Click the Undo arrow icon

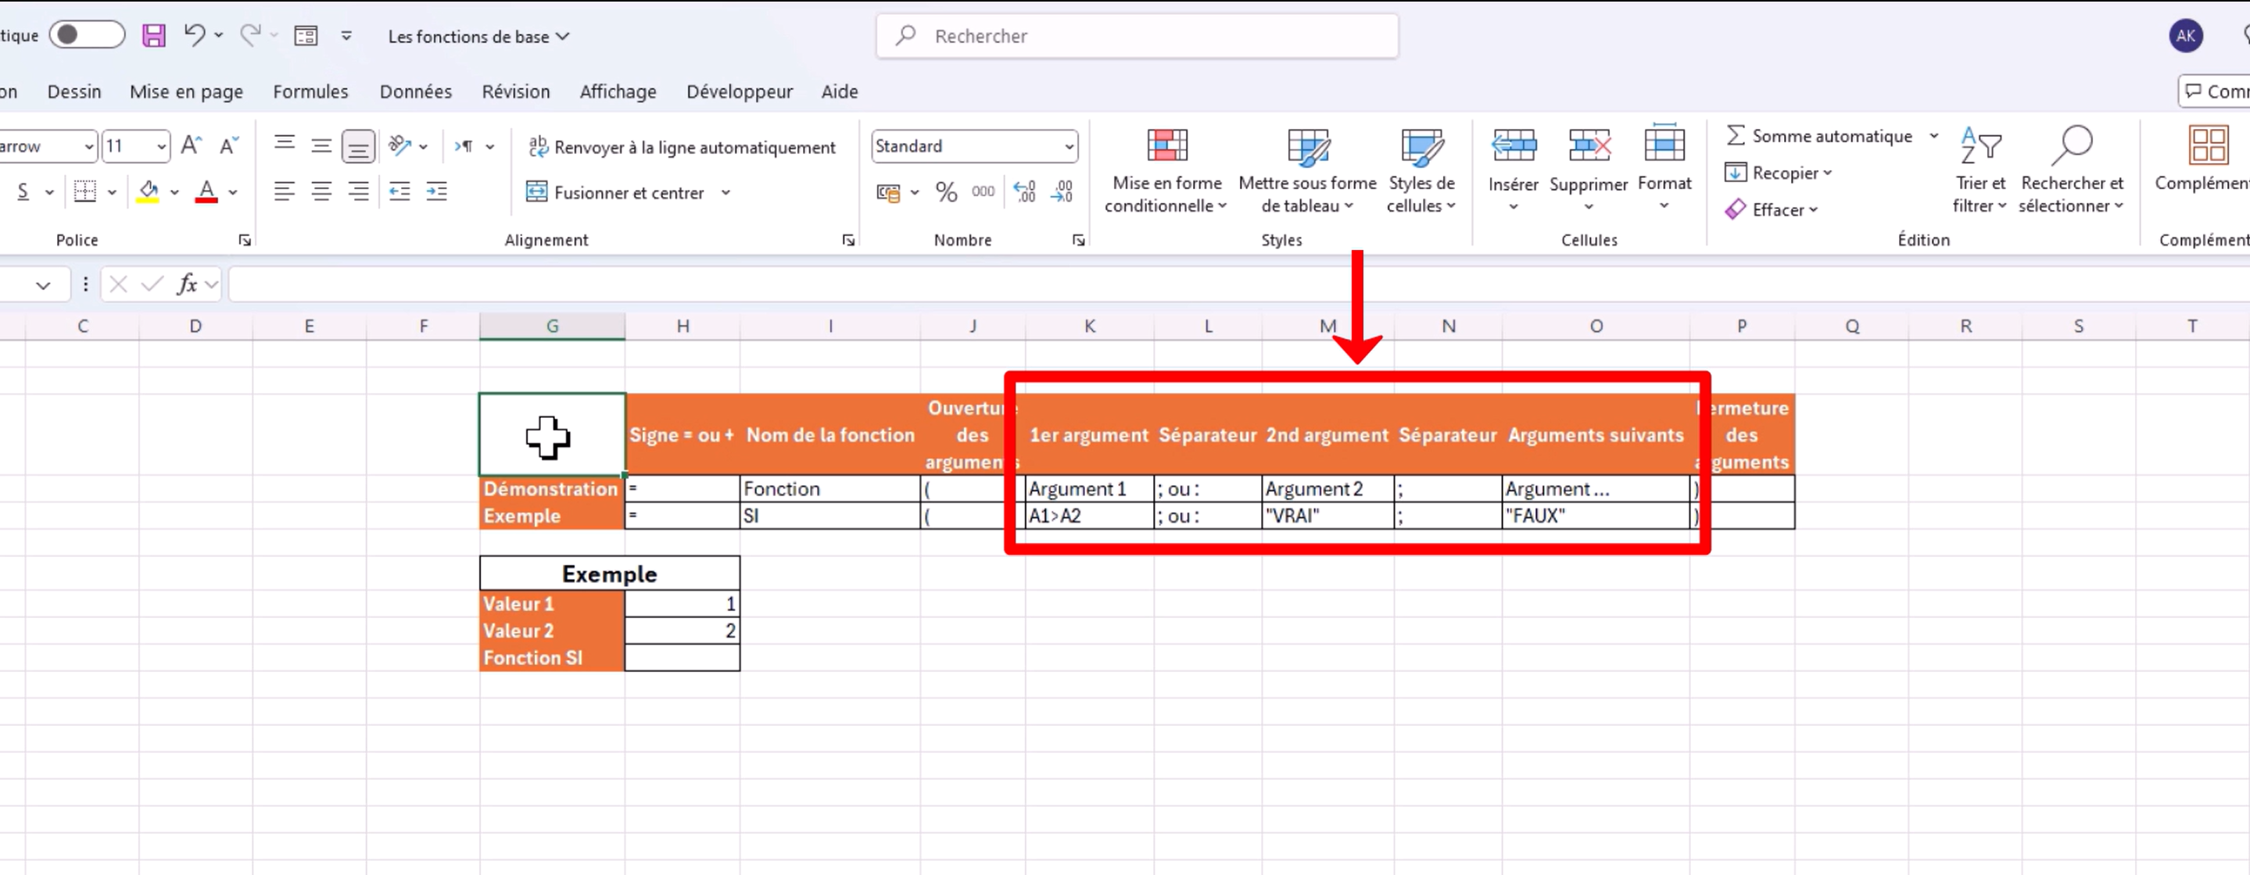tap(194, 35)
